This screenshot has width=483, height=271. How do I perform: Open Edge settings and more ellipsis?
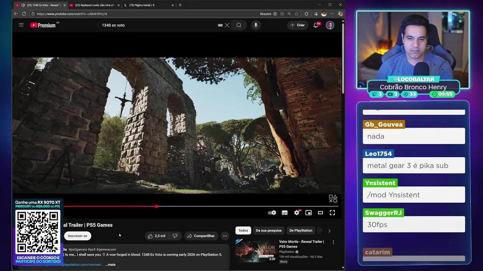pos(332,14)
